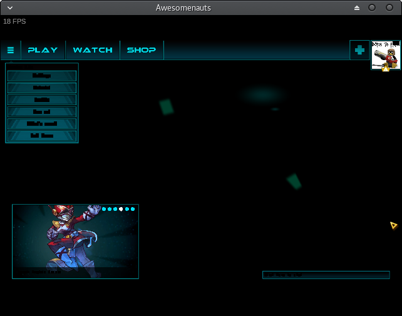Open the player profile avatar picture
Viewport: 402px width, 316px height.
coord(385,54)
